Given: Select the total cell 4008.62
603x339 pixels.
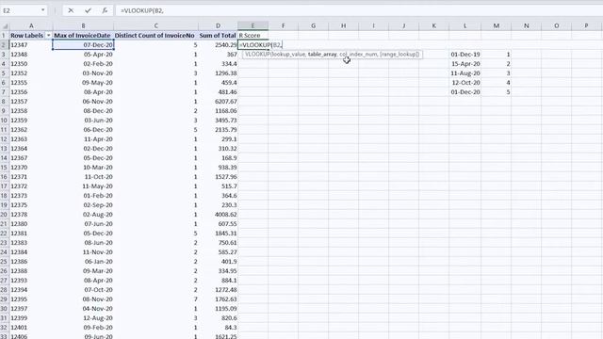Looking at the screenshot, I should click(218, 215).
